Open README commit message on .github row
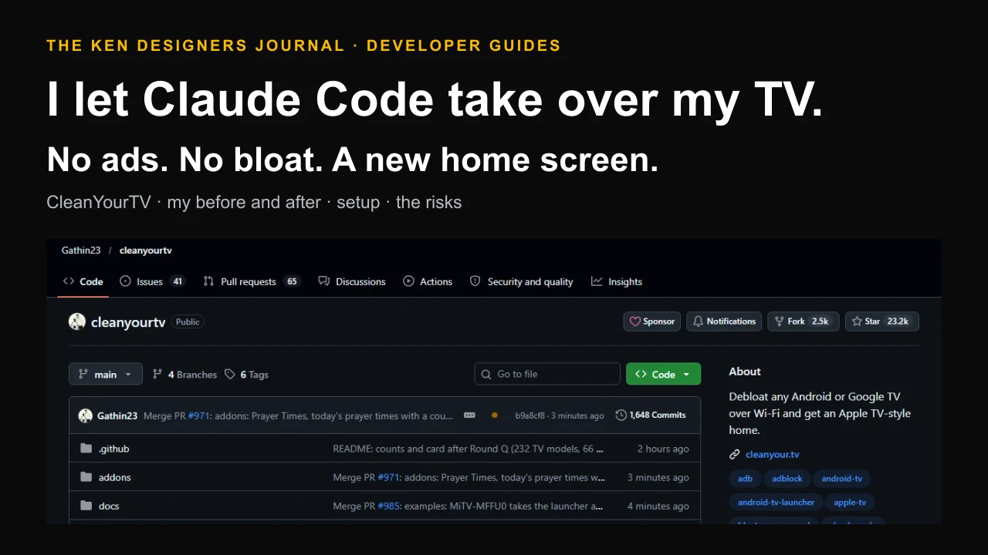988x555 pixels. tap(469, 449)
